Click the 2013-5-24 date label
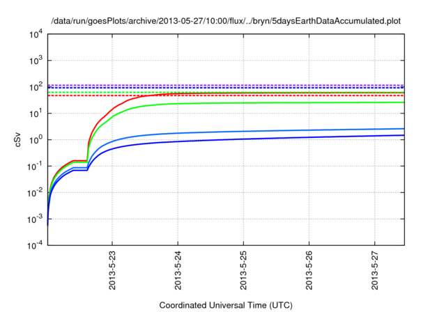Viewport: 446px width, 312px height. [x=178, y=270]
